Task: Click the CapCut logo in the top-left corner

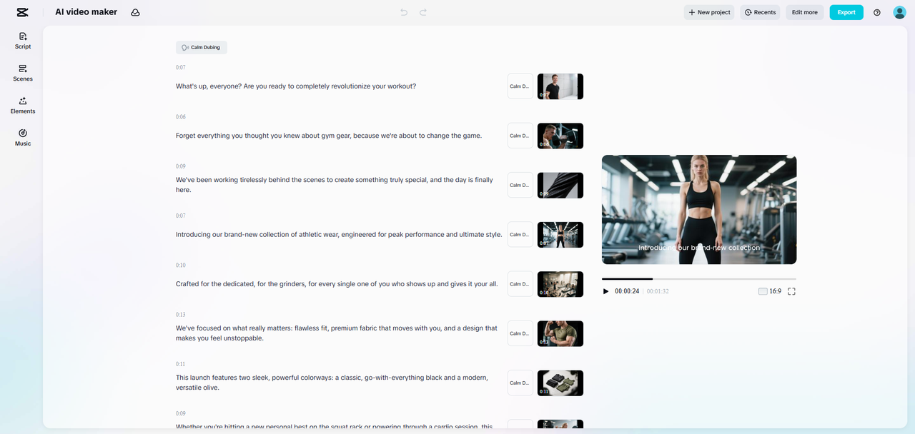Action: click(23, 11)
